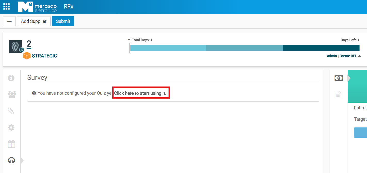Click the Add Supplier button

click(x=34, y=21)
